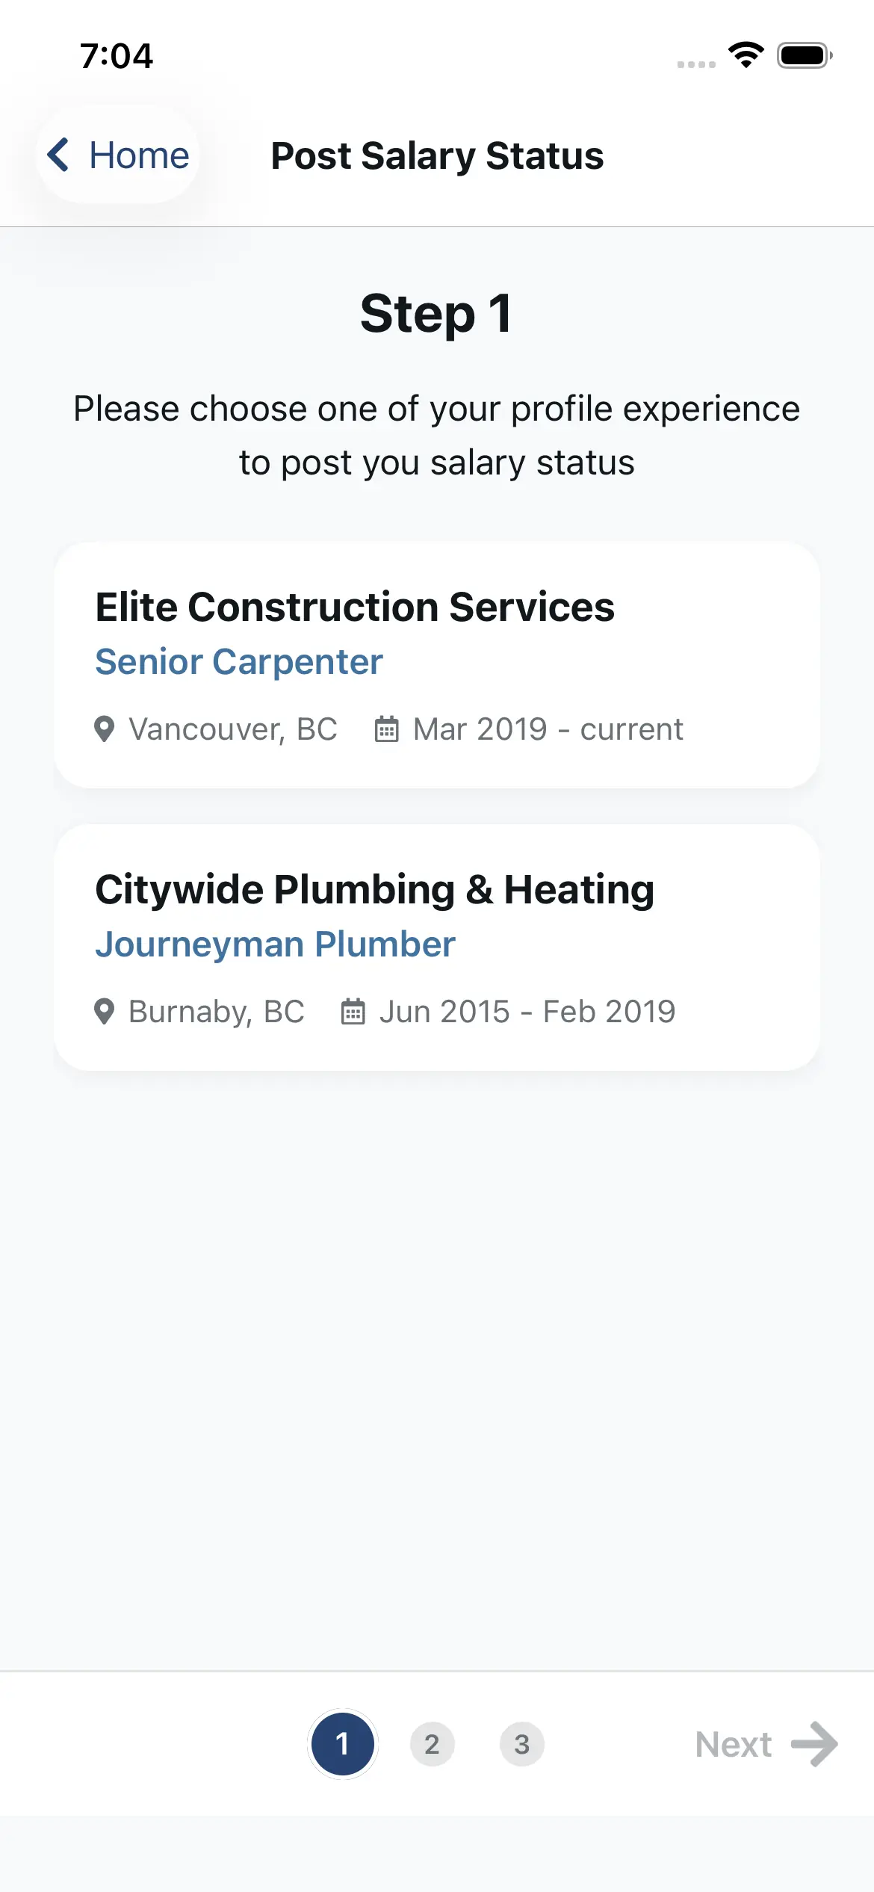Tap the Next arrow icon
The width and height of the screenshot is (874, 1892).
coord(814,1744)
